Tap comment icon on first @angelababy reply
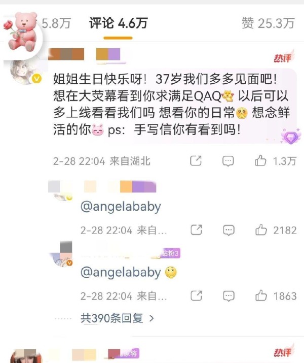 pyautogui.click(x=229, y=230)
